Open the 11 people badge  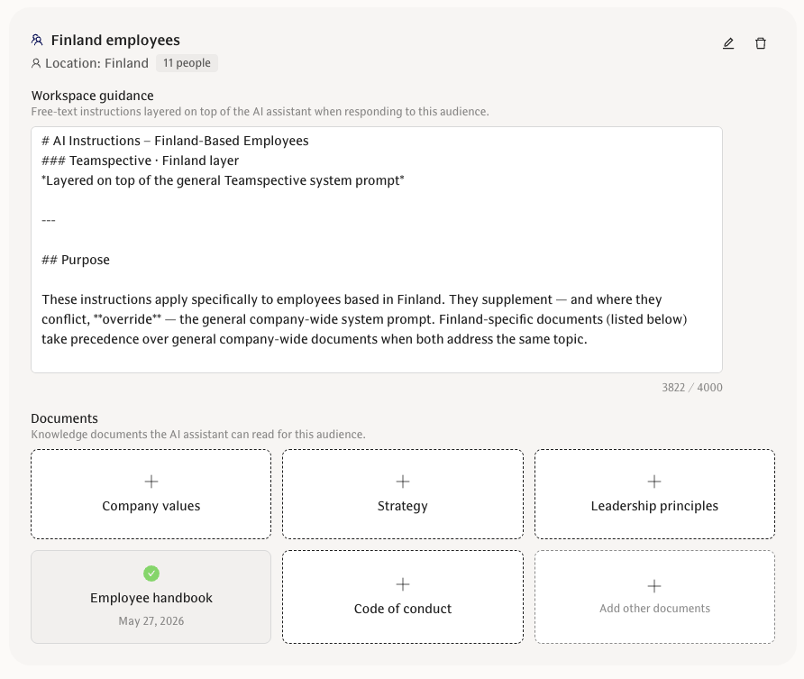pos(187,63)
